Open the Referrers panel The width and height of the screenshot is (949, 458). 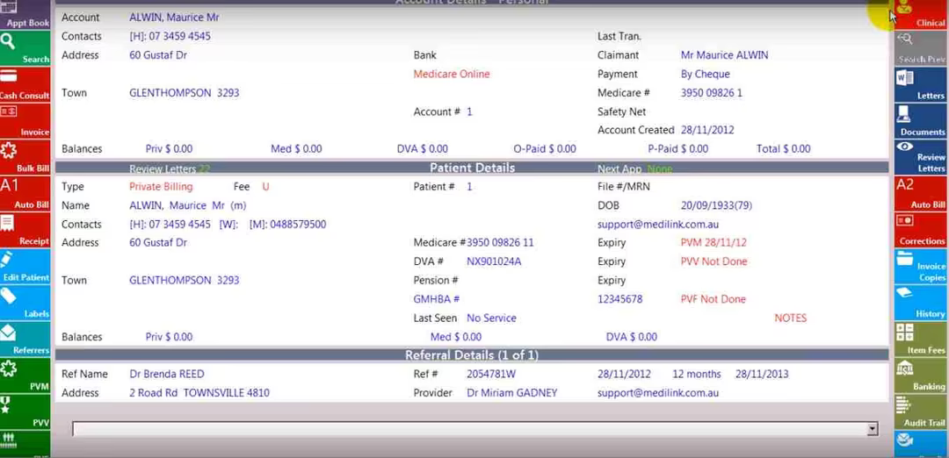(25, 339)
